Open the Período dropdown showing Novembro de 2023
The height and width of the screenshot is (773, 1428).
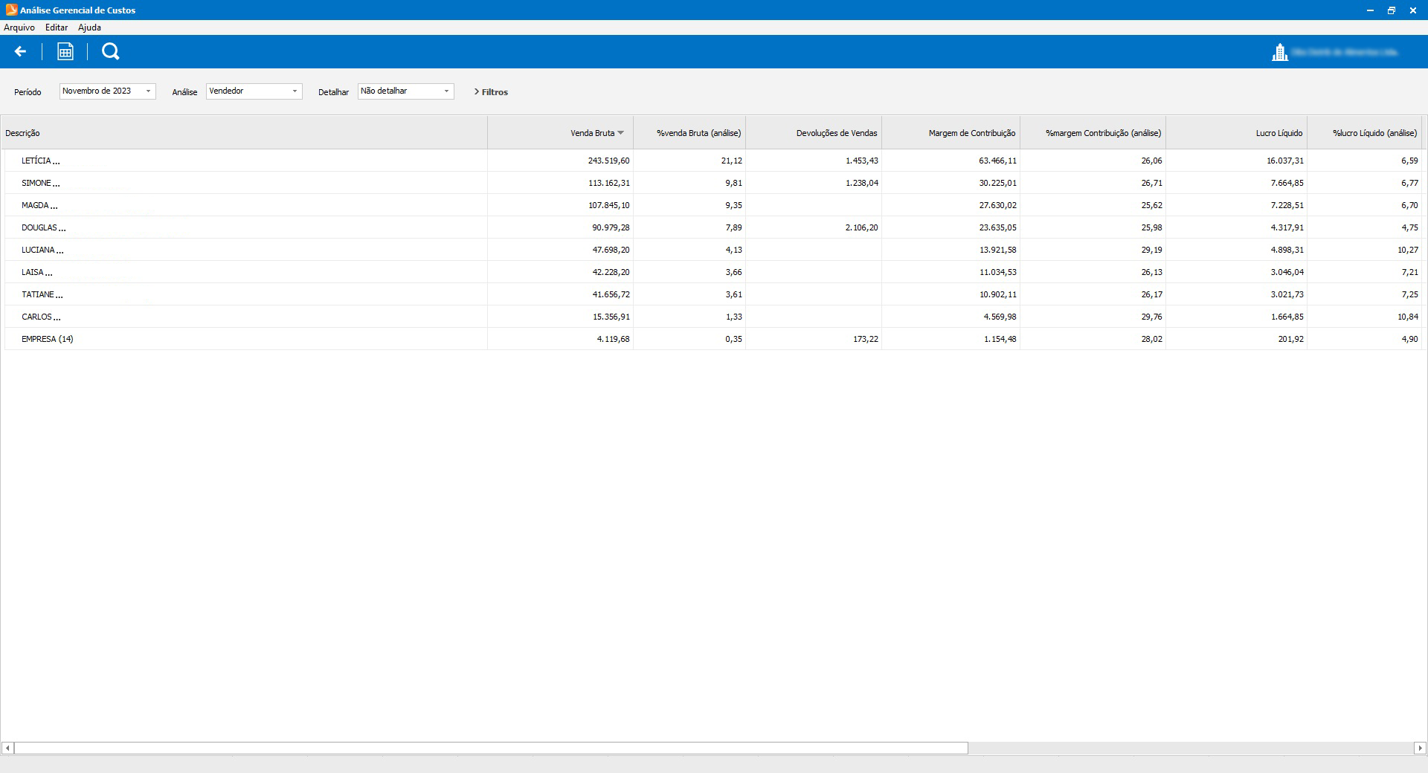108,91
